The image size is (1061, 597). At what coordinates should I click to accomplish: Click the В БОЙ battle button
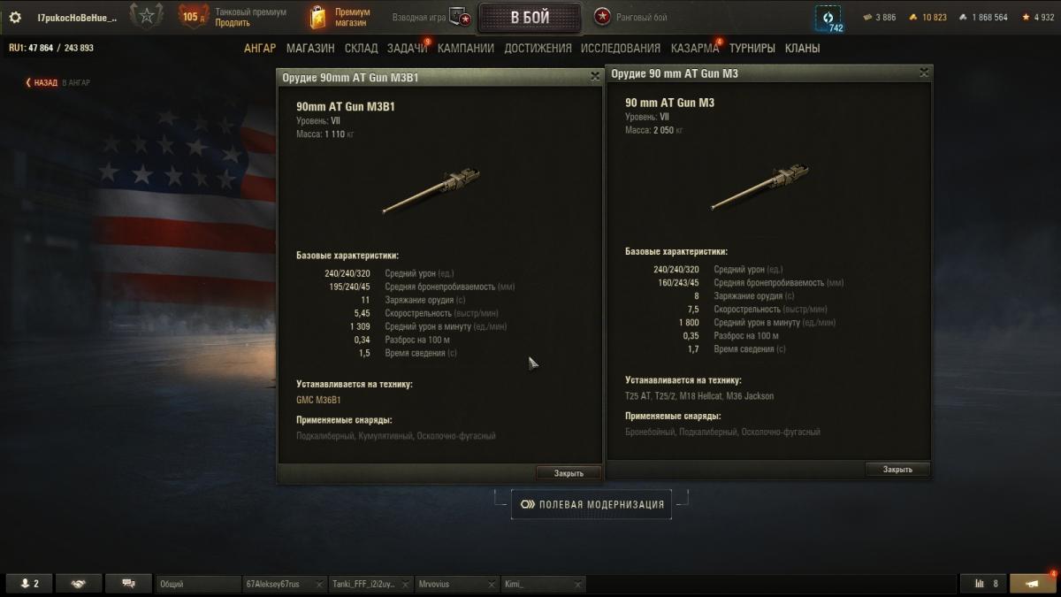(x=530, y=18)
